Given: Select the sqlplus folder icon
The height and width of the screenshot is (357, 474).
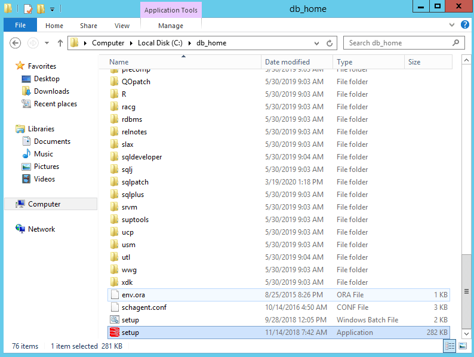Looking at the screenshot, I should (114, 195).
